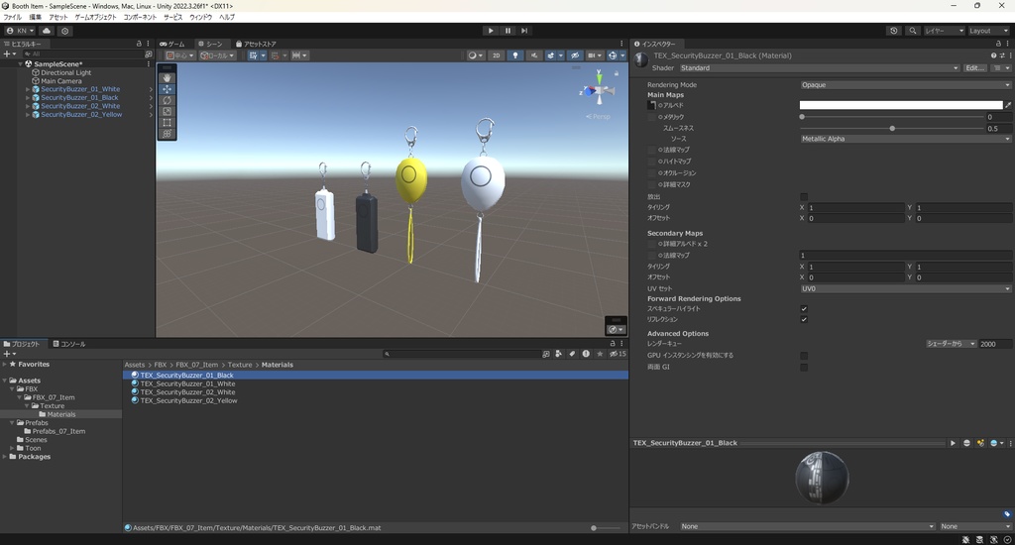This screenshot has height=545, width=1015.
Task: Toggle scene lighting with the lightbulb icon
Action: click(x=515, y=55)
